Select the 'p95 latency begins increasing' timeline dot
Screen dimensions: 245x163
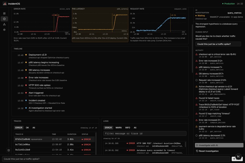point(26,63)
